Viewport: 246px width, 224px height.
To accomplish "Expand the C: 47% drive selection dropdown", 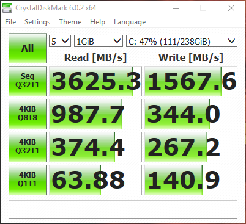I will [182, 41].
